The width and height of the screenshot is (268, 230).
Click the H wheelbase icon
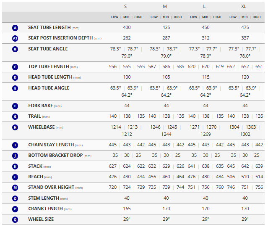tap(15, 127)
